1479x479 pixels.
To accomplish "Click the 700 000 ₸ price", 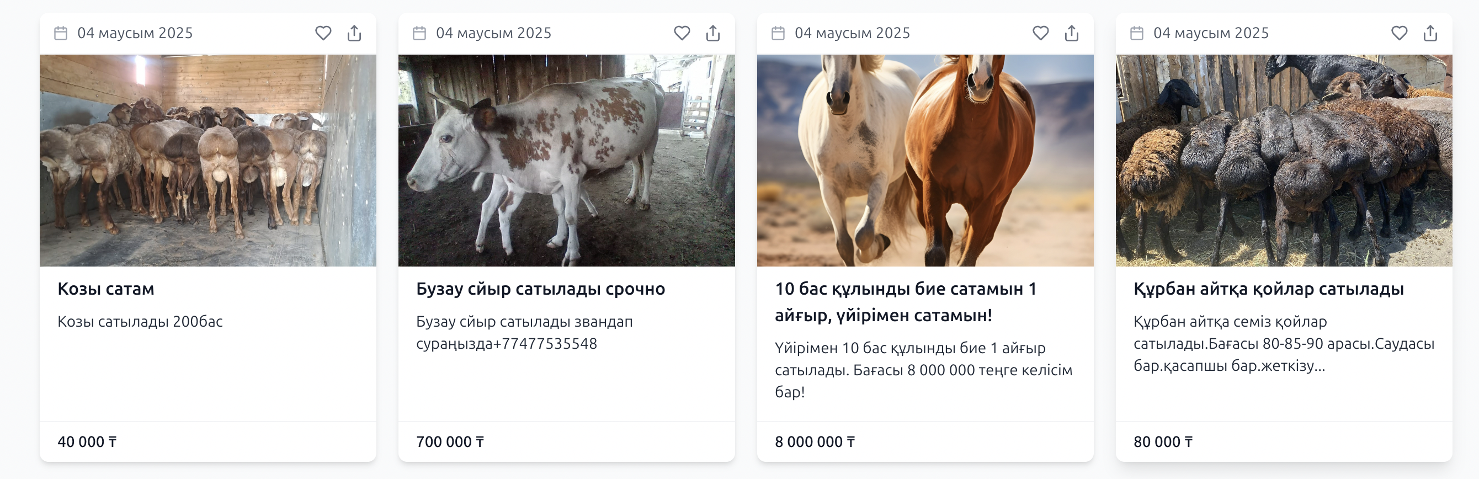I will tap(450, 441).
